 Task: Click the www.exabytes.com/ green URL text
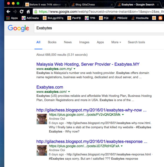pos(51,92)
